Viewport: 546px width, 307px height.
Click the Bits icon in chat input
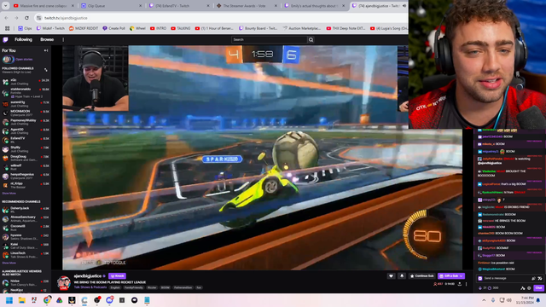(533, 279)
